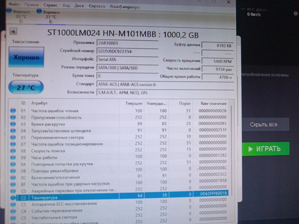Image resolution: width=299 pixels, height=224 pixels.
Task: Click the previous disk arrow button
Action: tap(13, 31)
